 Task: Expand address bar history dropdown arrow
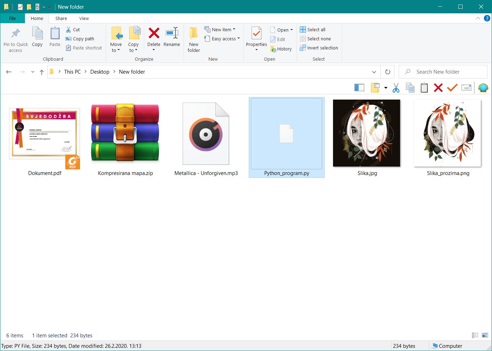pyautogui.click(x=374, y=72)
